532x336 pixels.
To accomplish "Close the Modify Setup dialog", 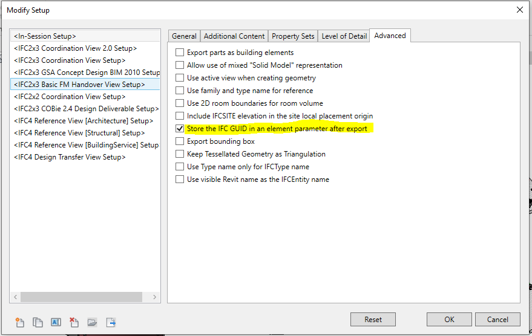I will coord(519,10).
